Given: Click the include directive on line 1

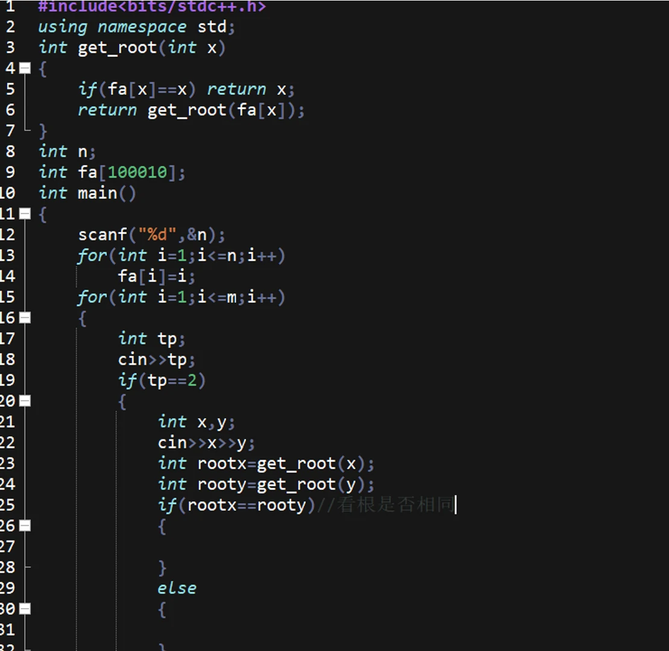Looking at the screenshot, I should point(151,7).
